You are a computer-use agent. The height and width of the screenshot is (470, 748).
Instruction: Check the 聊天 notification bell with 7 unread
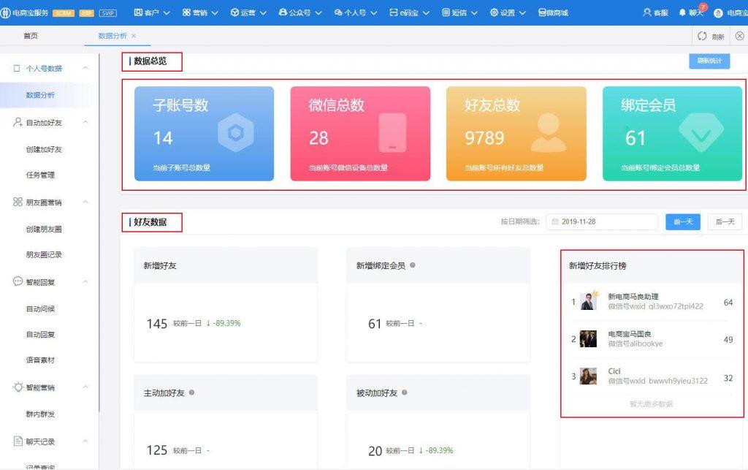coord(683,12)
